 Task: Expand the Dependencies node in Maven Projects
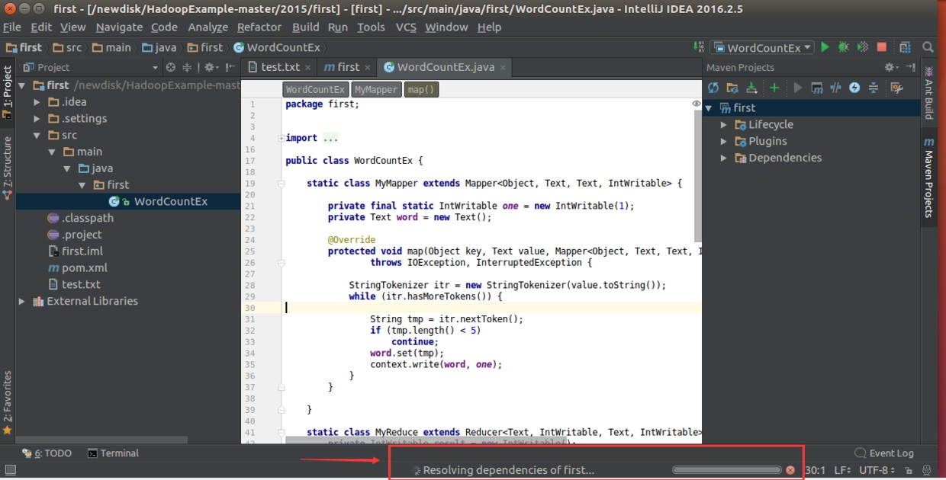click(x=724, y=158)
